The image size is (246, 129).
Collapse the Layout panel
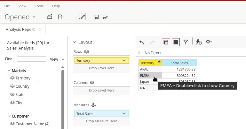[x=75, y=42]
